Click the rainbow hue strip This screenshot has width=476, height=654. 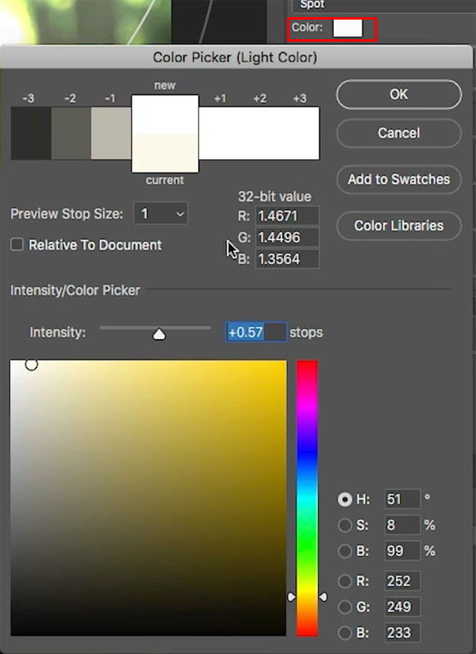click(x=308, y=499)
